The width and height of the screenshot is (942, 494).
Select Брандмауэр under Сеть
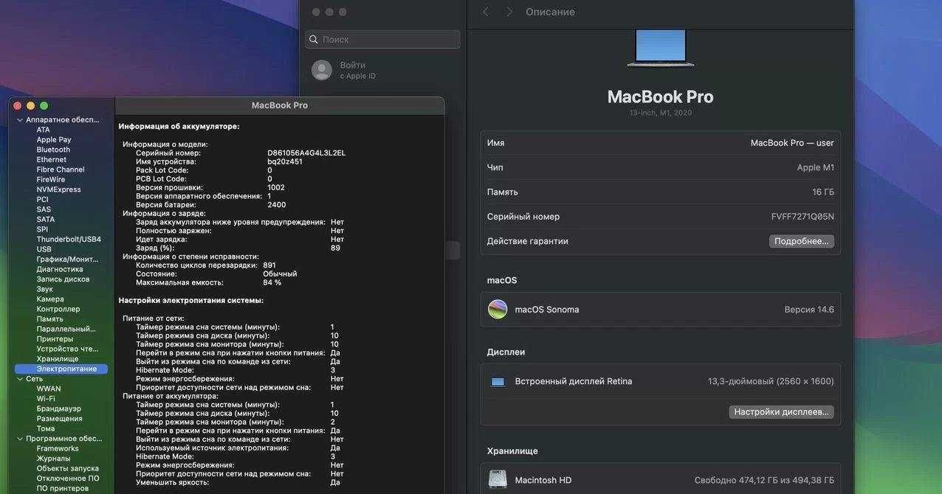59,408
